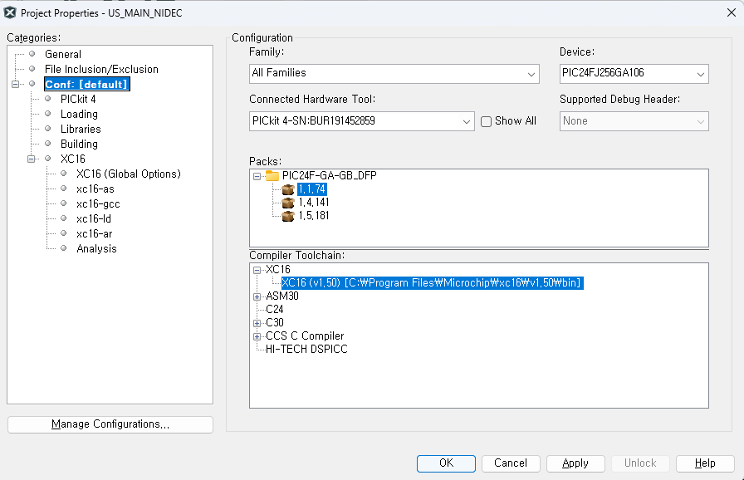Image resolution: width=744 pixels, height=480 pixels.
Task: Collapse the PIC24F-GA-GB_DFP pack node
Action: 257,176
